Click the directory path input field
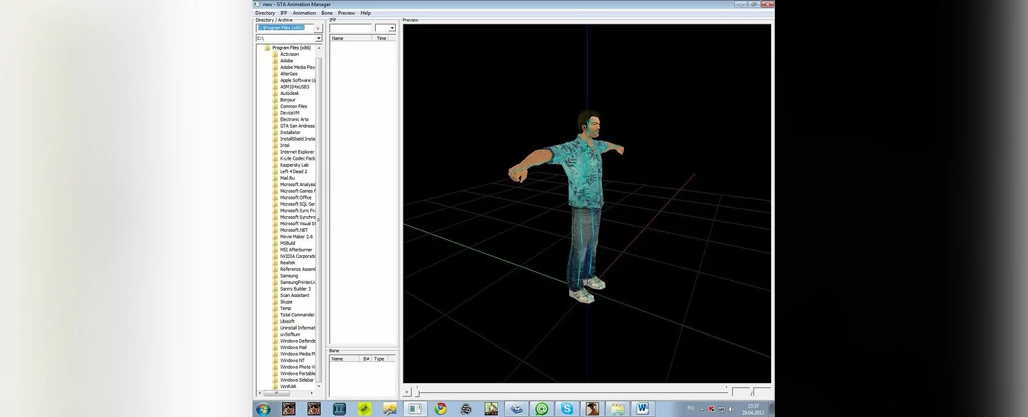Image resolution: width=1028 pixels, height=417 pixels. click(285, 28)
